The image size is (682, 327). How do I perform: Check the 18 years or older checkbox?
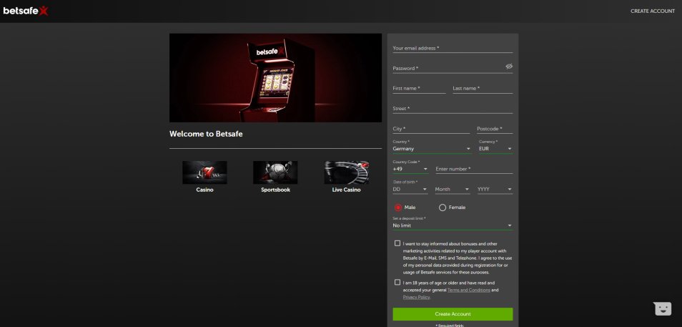pos(397,283)
